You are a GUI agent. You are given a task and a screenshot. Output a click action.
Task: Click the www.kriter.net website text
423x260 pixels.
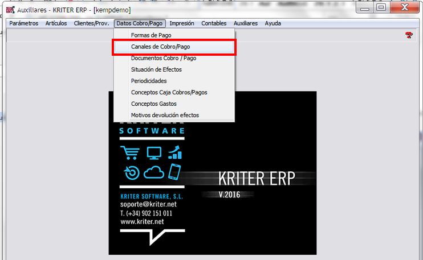coord(142,222)
